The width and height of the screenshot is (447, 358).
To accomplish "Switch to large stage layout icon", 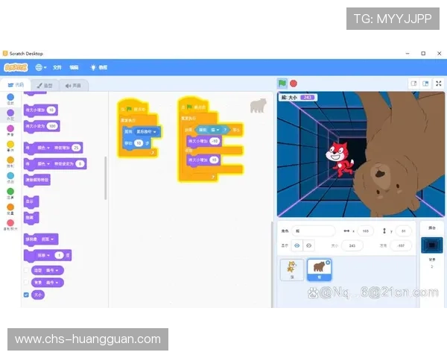I will pyautogui.click(x=425, y=84).
